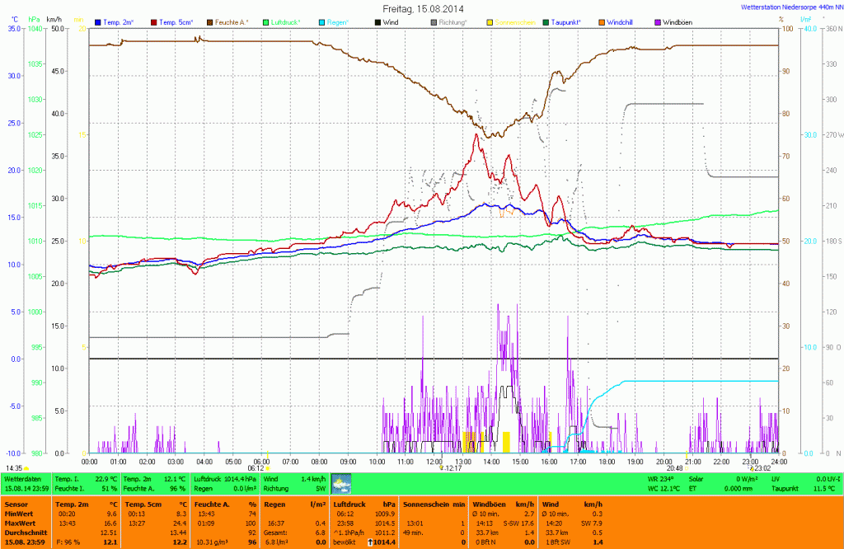Click the blue Temp. 2m legend swatch

click(98, 21)
